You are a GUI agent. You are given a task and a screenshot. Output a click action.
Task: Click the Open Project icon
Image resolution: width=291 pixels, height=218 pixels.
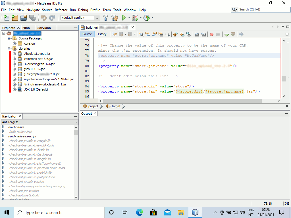click(x=24, y=18)
